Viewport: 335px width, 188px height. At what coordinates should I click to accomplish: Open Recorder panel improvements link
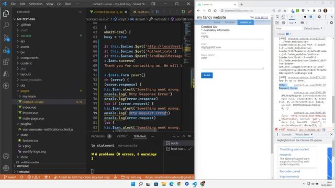point(289,174)
